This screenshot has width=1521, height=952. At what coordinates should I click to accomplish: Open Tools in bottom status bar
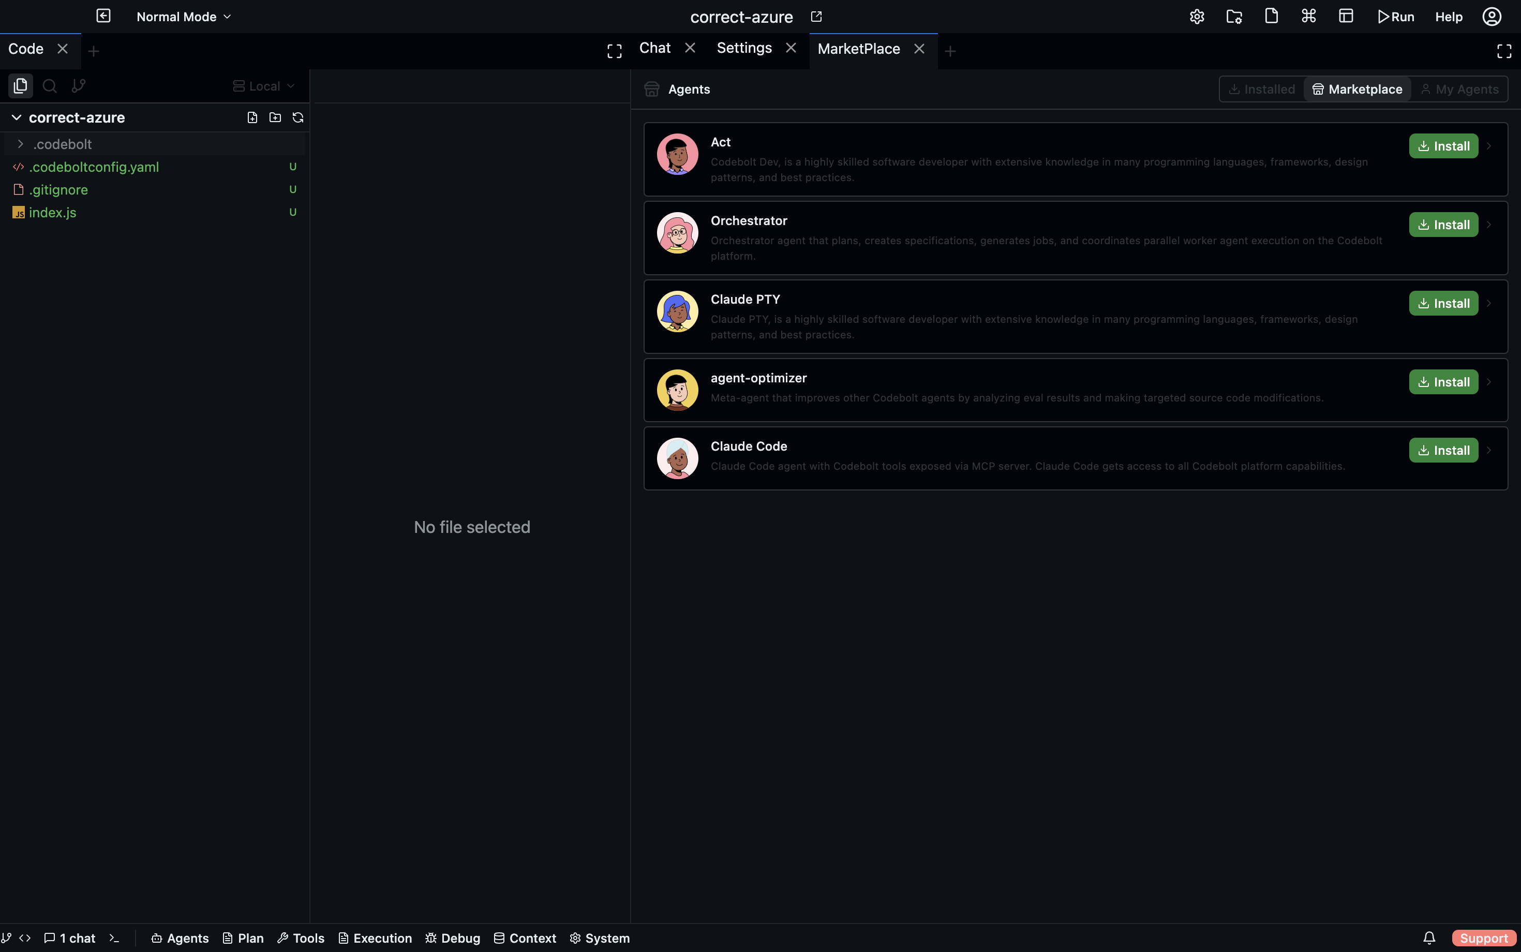coord(301,938)
